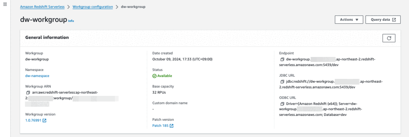409x137 pixels.
Task: Refresh General information panel
Action: pyautogui.click(x=389, y=38)
